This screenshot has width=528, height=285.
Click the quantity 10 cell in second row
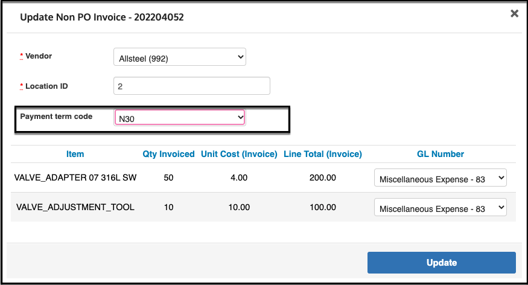tap(168, 207)
